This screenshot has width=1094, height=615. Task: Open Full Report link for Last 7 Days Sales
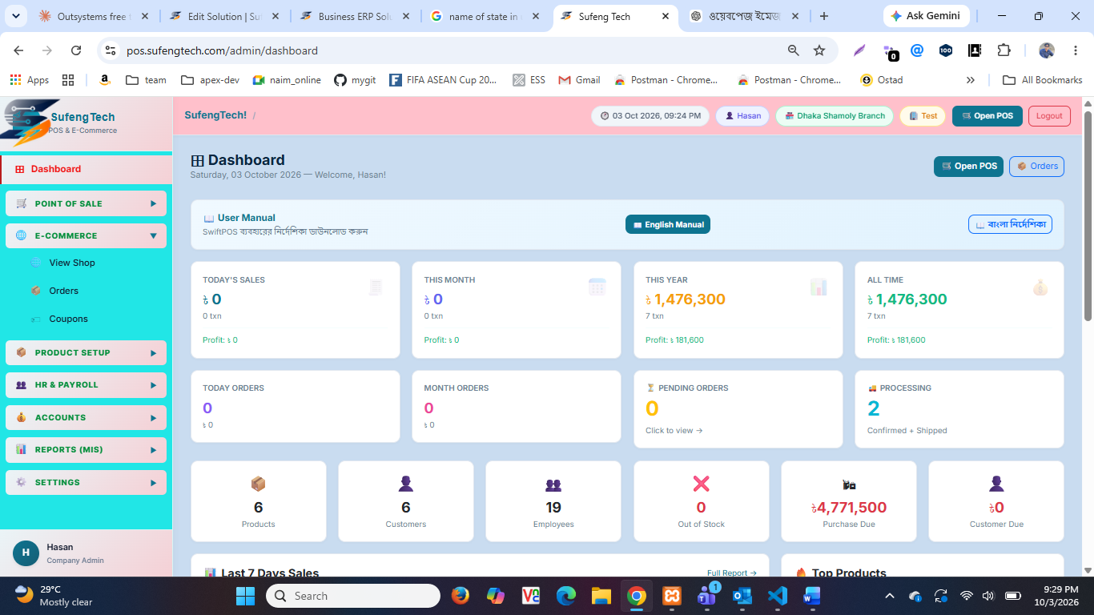point(732,573)
